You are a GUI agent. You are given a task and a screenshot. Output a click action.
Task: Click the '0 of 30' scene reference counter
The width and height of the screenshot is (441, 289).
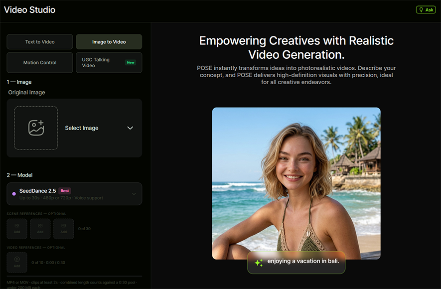[x=84, y=229]
